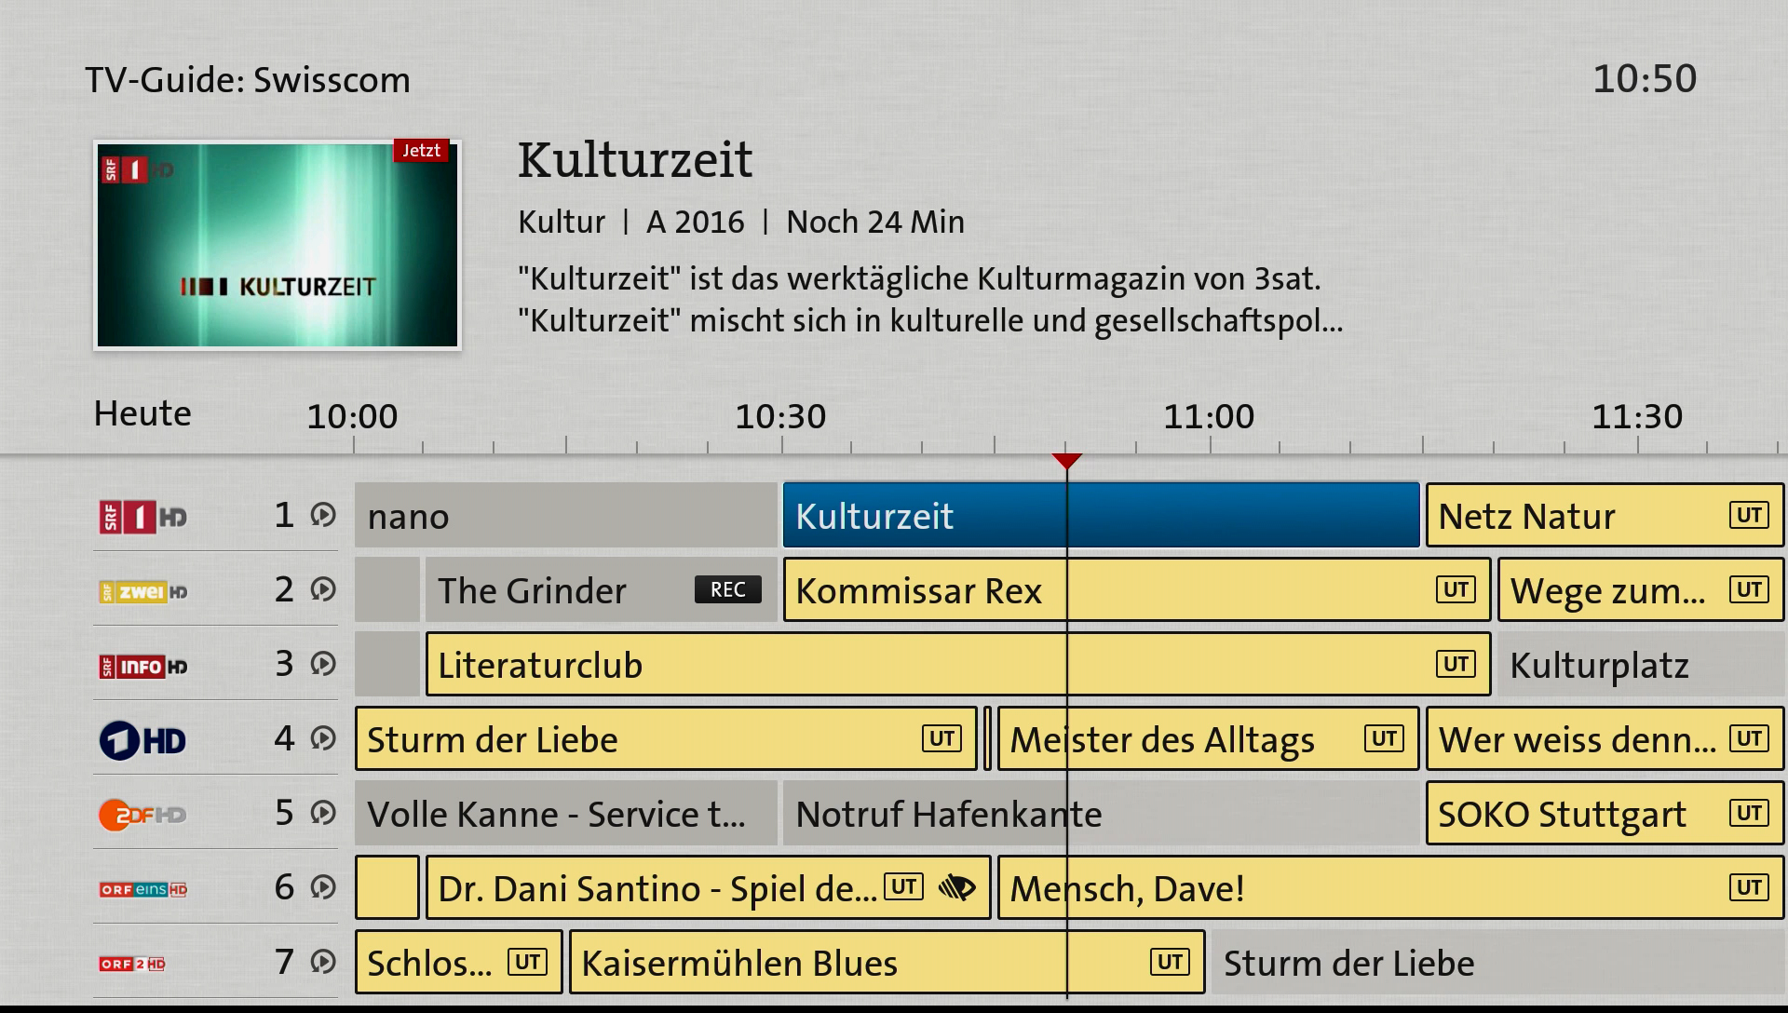Click the replay icon on channel 4

coord(323,738)
